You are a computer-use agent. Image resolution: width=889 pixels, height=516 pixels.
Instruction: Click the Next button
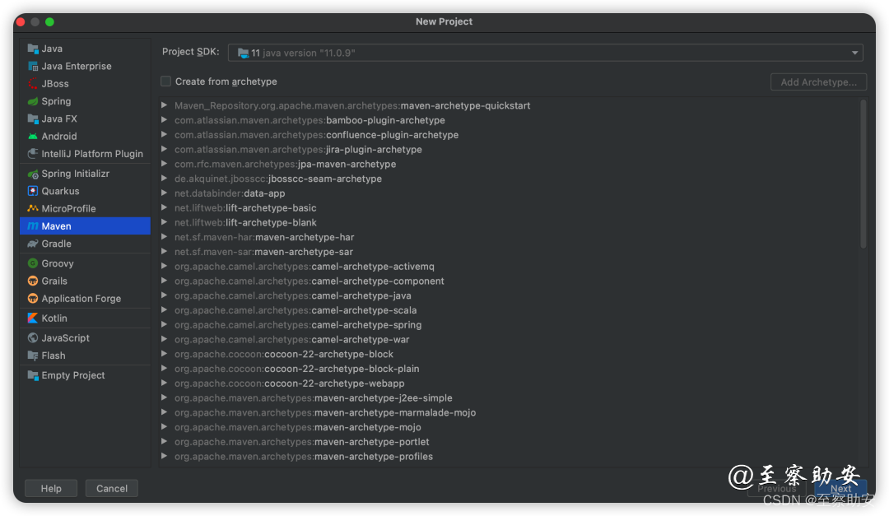coord(840,488)
